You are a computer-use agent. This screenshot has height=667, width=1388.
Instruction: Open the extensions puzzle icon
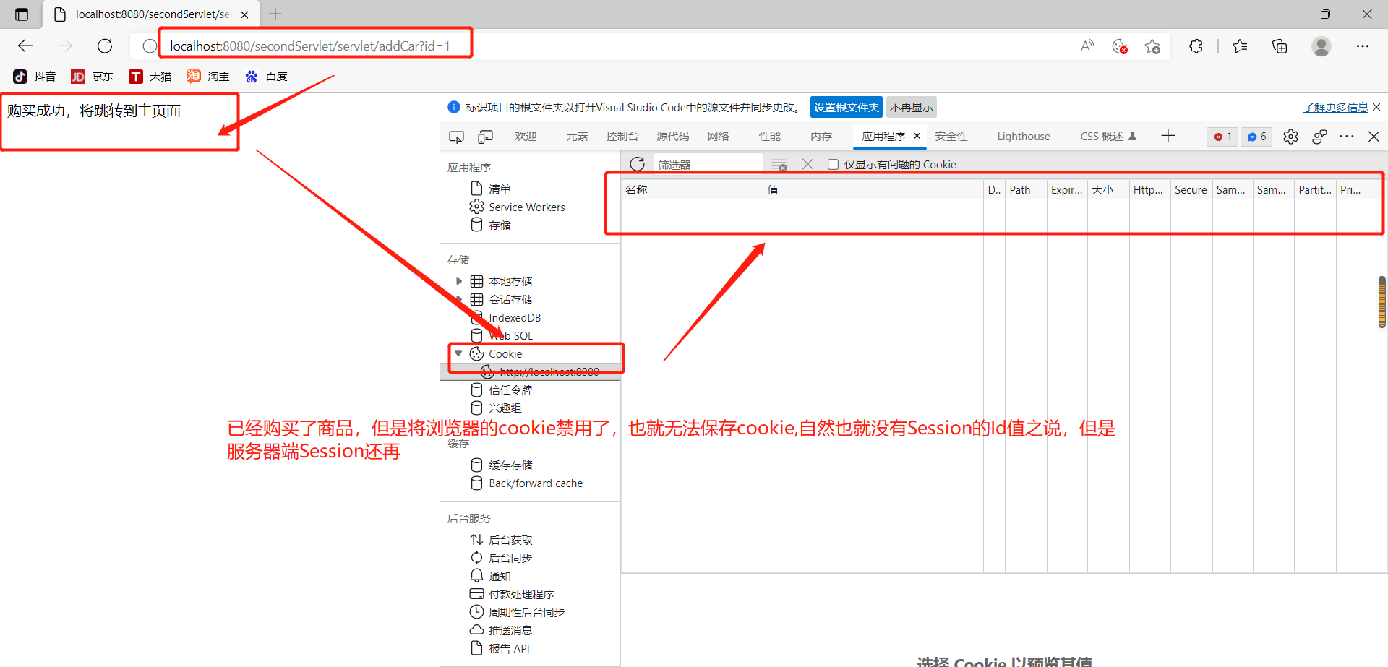[x=1196, y=46]
